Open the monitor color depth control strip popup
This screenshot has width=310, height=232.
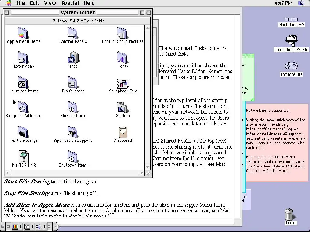(17, 227)
